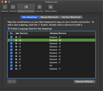Select the Control - C shortcut row
Image resolution: width=103 pixels, height=91 pixels.
tap(51, 47)
